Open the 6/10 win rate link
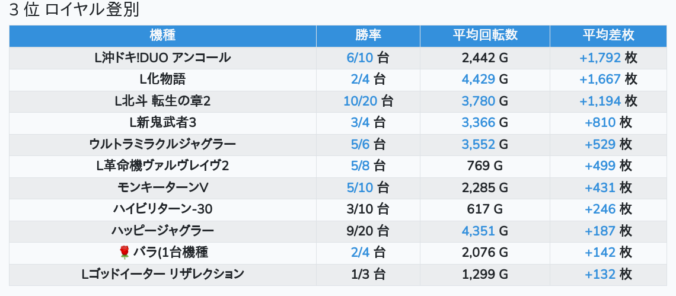 click(x=360, y=58)
